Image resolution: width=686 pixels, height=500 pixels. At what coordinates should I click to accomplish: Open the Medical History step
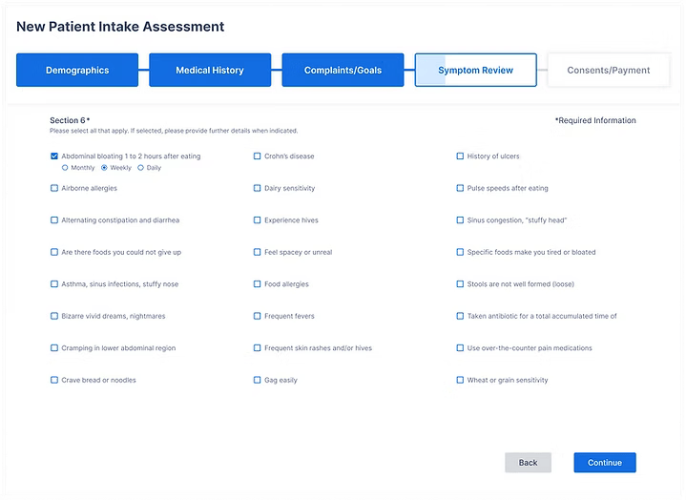[209, 71]
